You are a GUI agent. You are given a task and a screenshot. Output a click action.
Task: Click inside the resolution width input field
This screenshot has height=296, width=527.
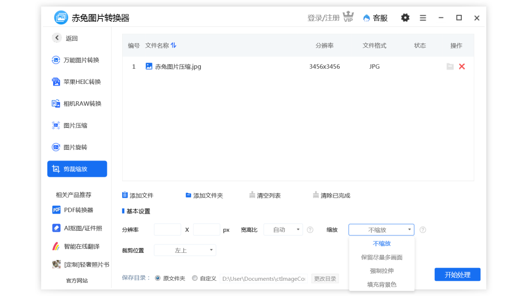coord(167,229)
